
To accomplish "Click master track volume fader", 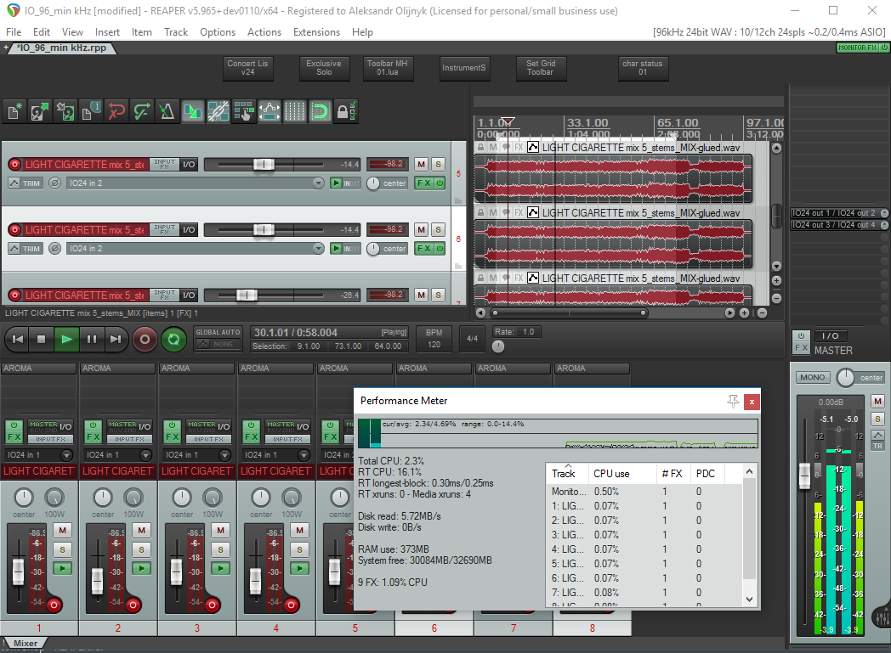I will (x=804, y=476).
